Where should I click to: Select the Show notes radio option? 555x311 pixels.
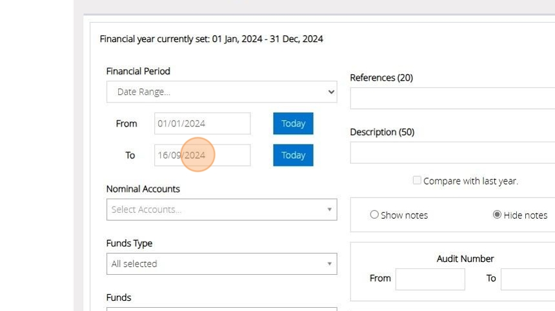pyautogui.click(x=374, y=215)
